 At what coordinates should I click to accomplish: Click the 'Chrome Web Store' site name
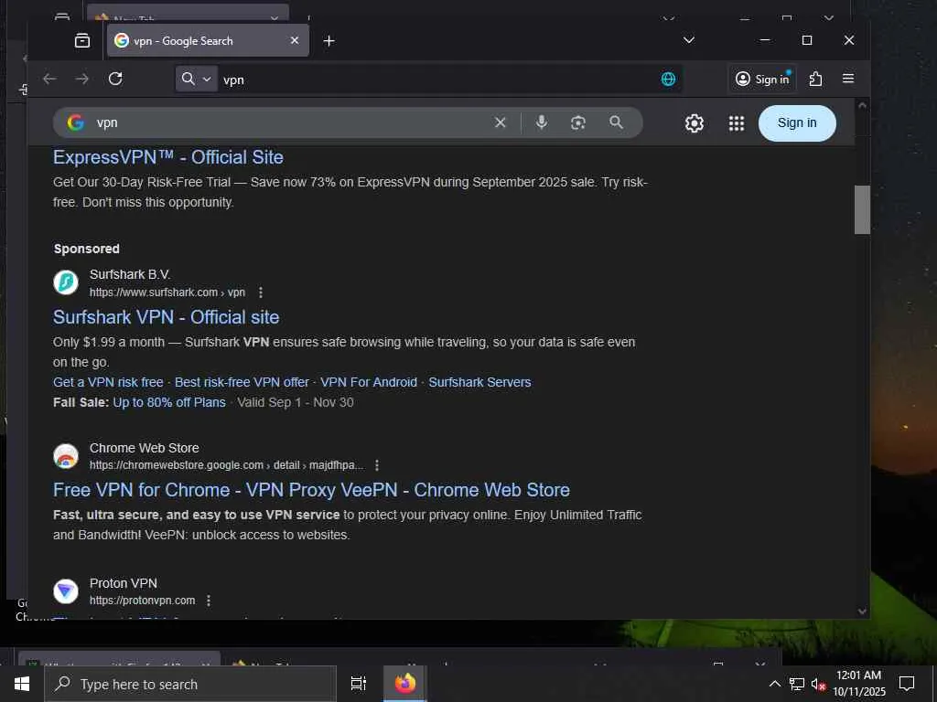[144, 448]
